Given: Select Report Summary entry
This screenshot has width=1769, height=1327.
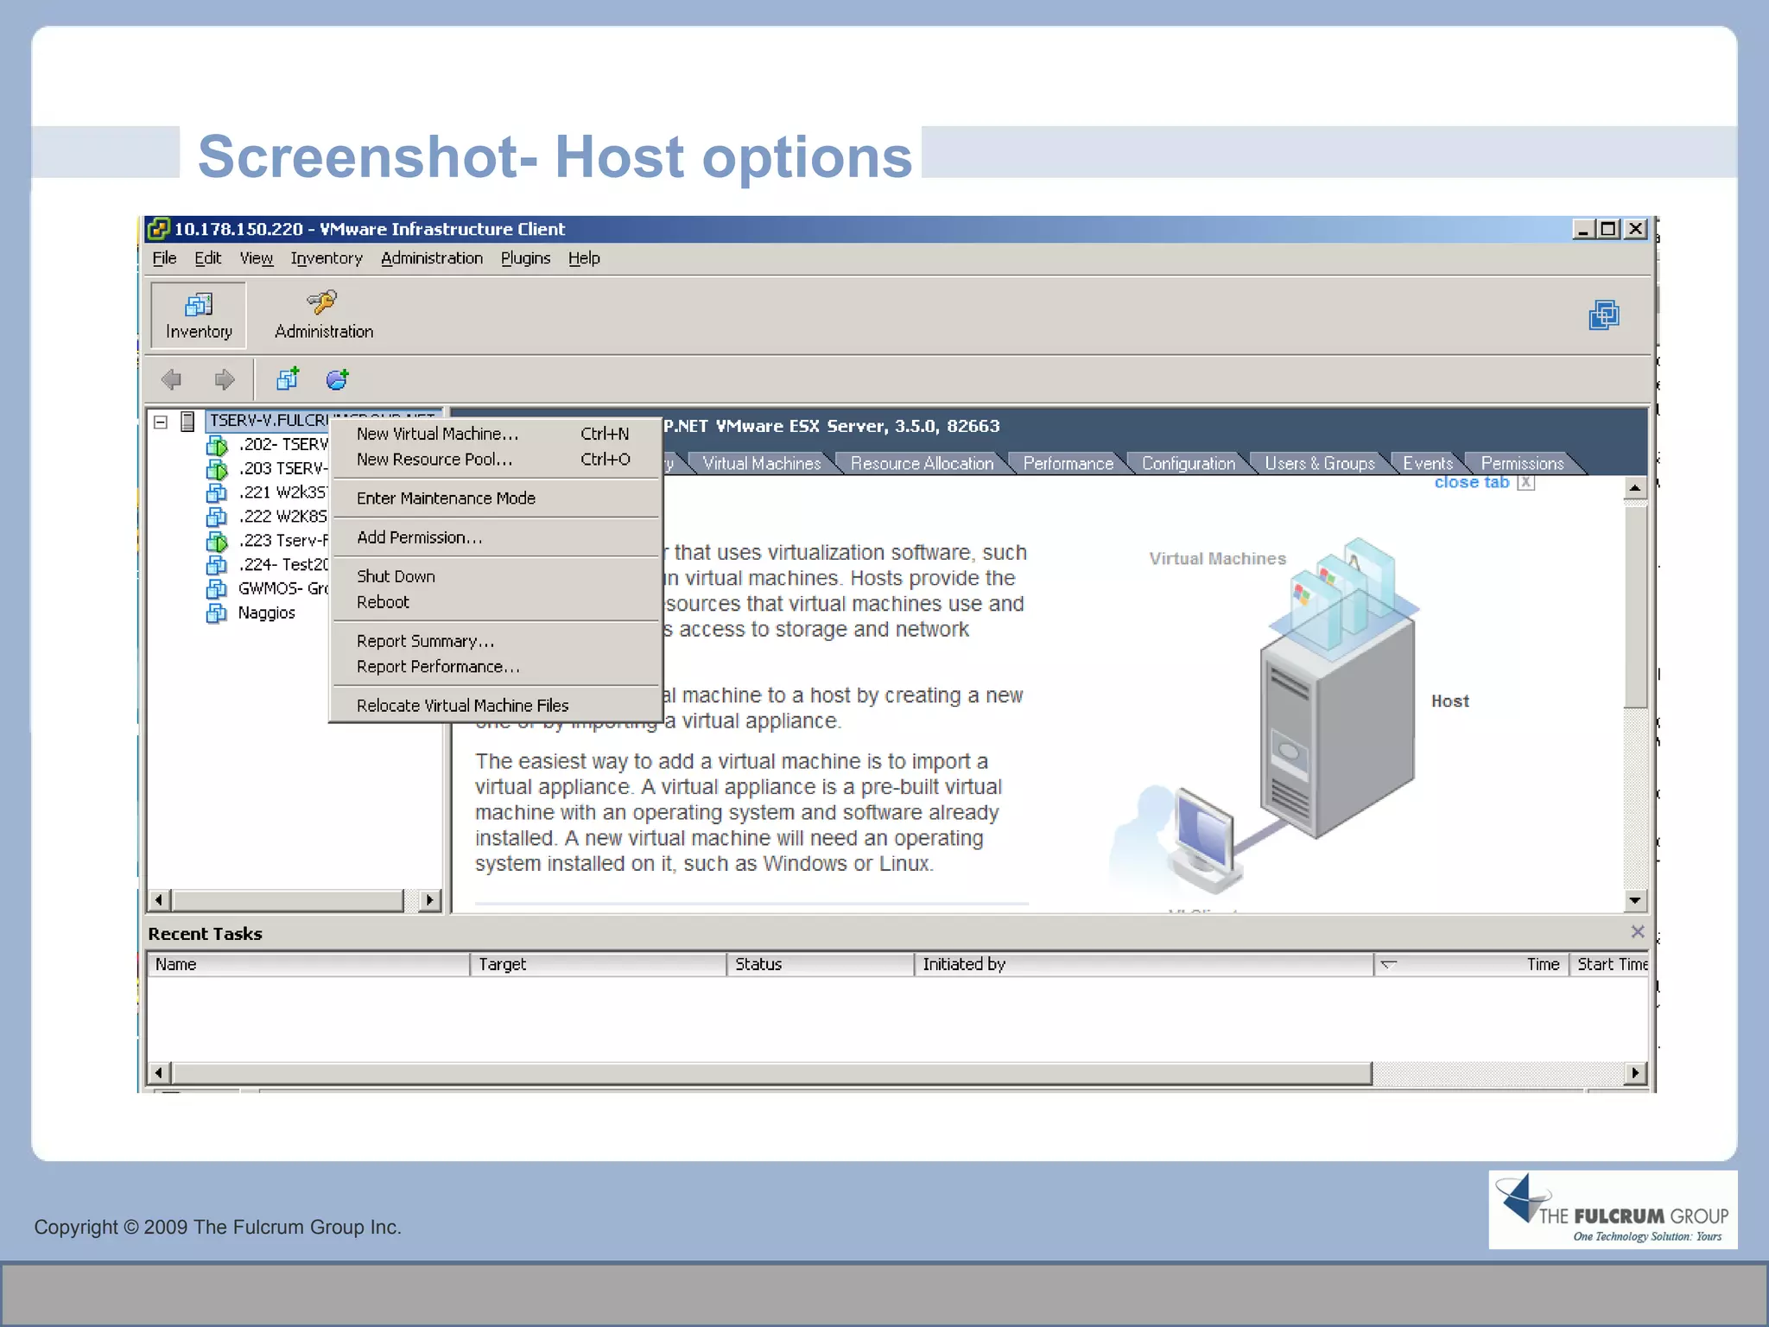Looking at the screenshot, I should 496,641.
